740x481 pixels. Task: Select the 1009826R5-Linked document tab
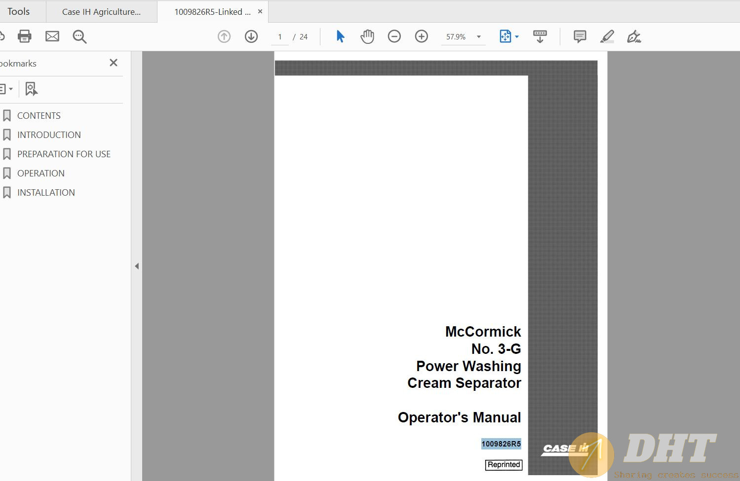point(212,12)
